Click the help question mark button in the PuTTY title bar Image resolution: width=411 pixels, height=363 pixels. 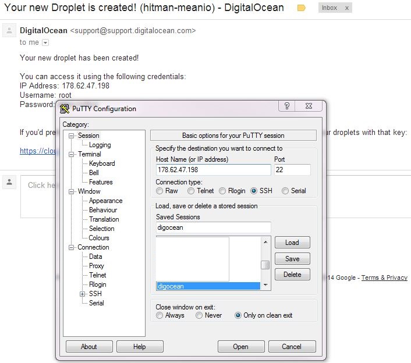[287, 106]
